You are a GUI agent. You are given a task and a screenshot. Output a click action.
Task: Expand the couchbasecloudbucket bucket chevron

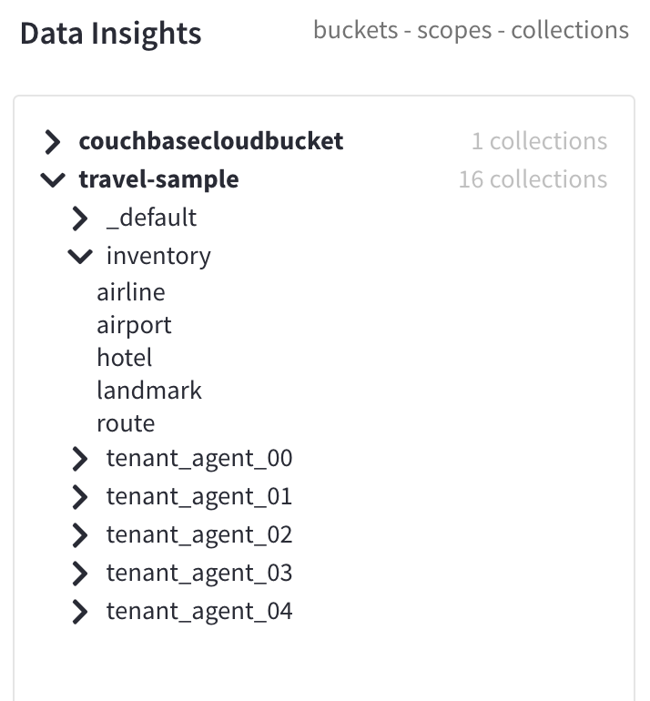point(54,142)
